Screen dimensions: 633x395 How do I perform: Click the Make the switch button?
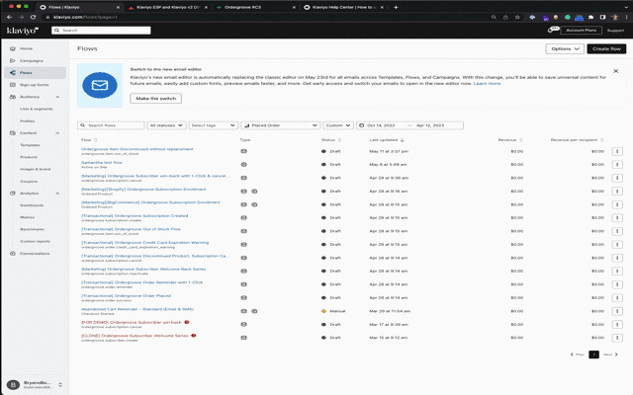pos(156,99)
